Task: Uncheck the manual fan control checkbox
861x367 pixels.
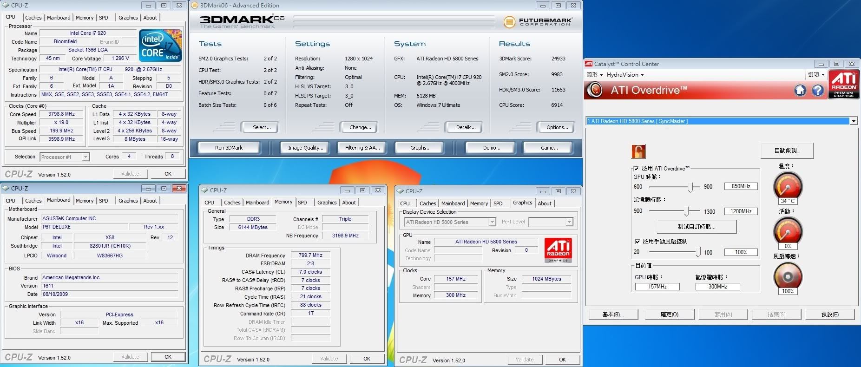Action: tap(637, 242)
